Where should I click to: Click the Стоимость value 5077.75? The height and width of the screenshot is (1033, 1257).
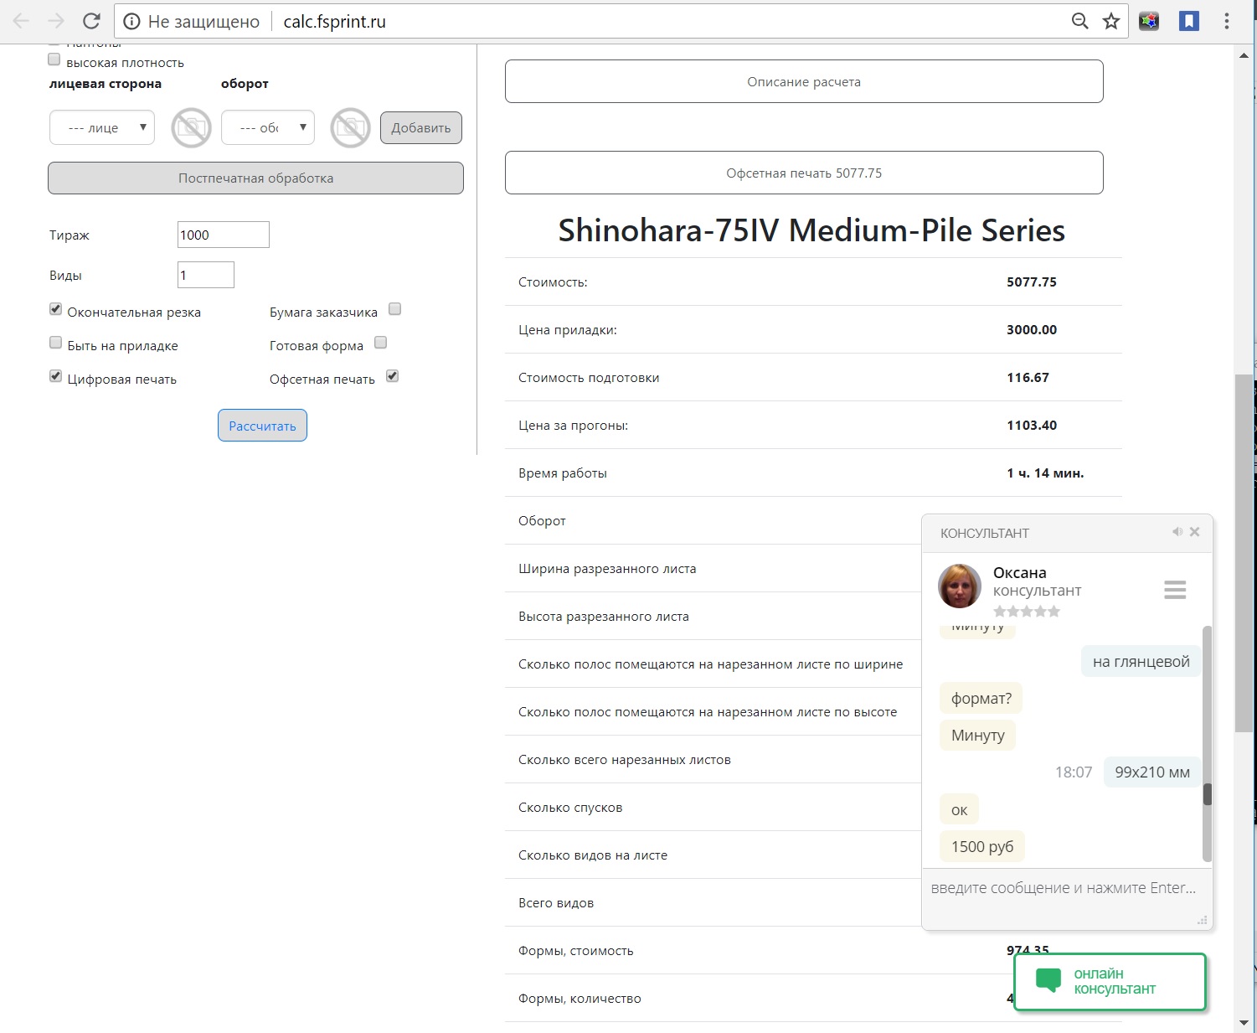pyautogui.click(x=1032, y=282)
